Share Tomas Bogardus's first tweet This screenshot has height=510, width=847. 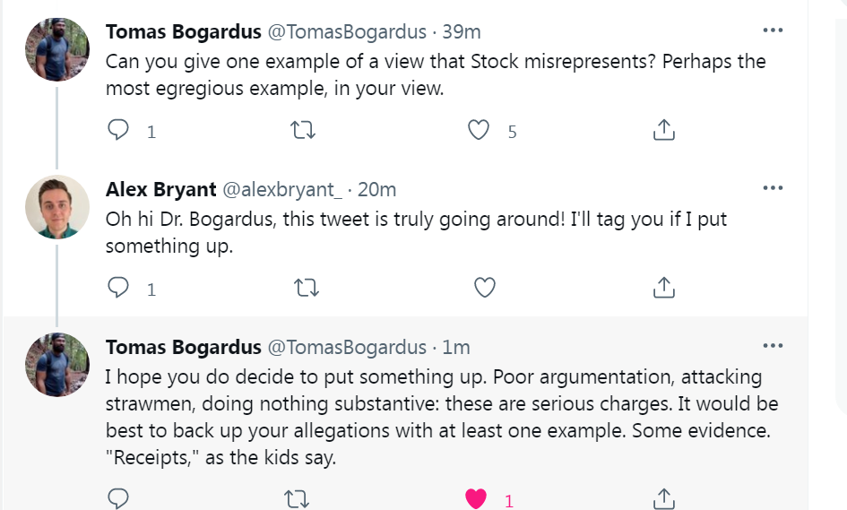663,131
